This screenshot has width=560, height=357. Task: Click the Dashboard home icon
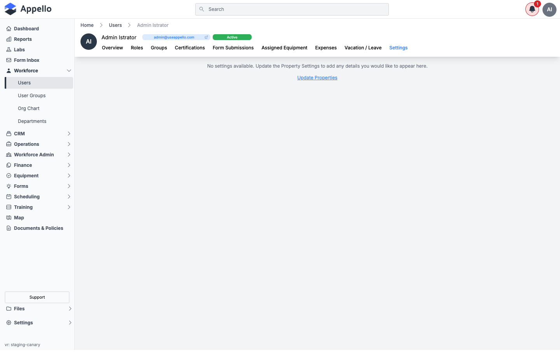(x=9, y=29)
